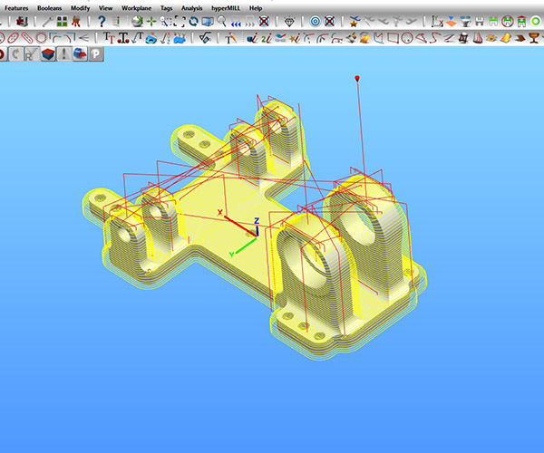Image resolution: width=544 pixels, height=453 pixels.
Task: Click the blue question mark help icon
Action: (102, 21)
